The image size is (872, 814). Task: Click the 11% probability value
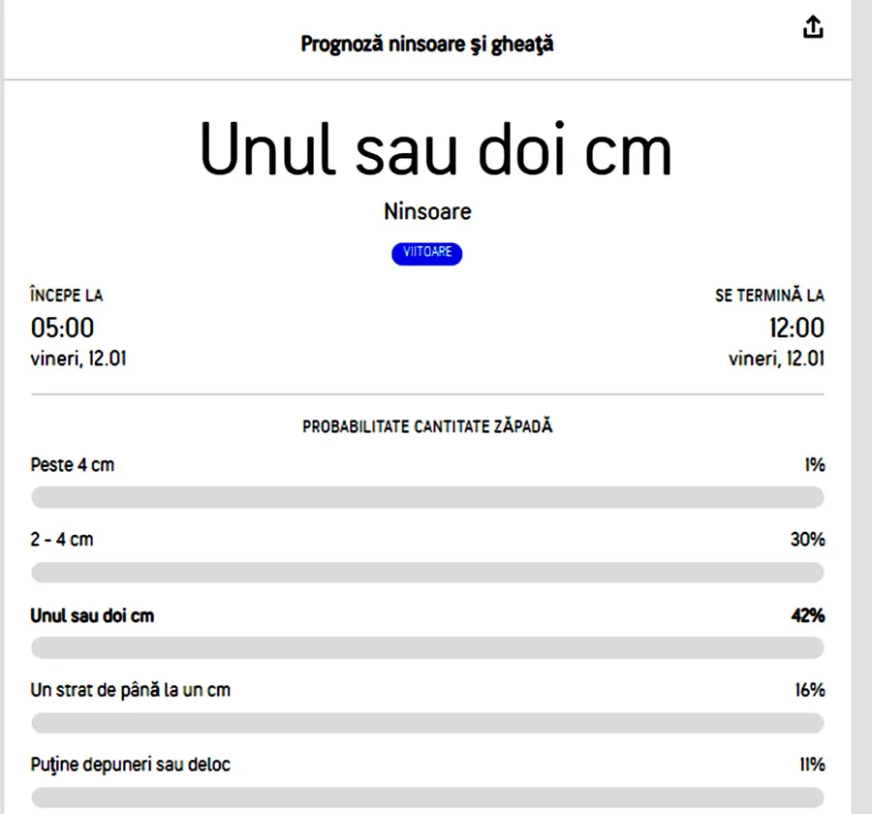pyautogui.click(x=811, y=765)
